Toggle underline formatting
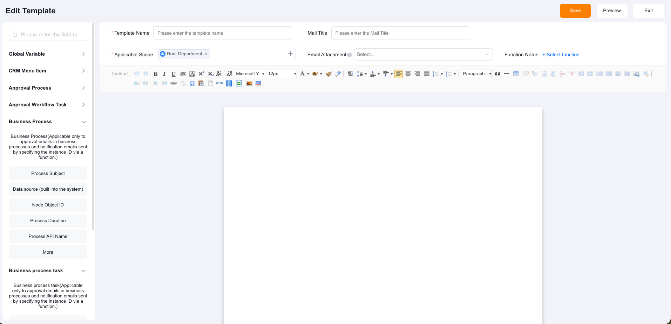 [174, 74]
